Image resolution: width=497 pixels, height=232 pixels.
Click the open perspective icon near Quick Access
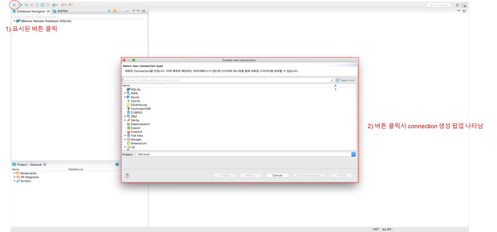coord(458,5)
